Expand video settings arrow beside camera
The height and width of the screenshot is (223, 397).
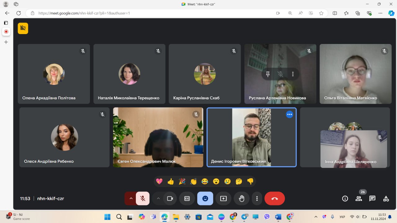point(158,199)
